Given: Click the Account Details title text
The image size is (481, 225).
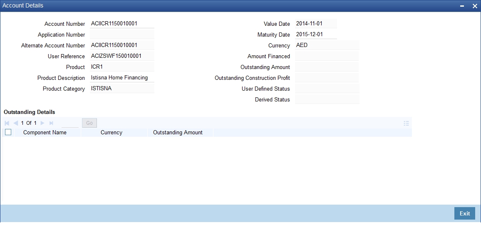Looking at the screenshot, I should pyautogui.click(x=23, y=5).
